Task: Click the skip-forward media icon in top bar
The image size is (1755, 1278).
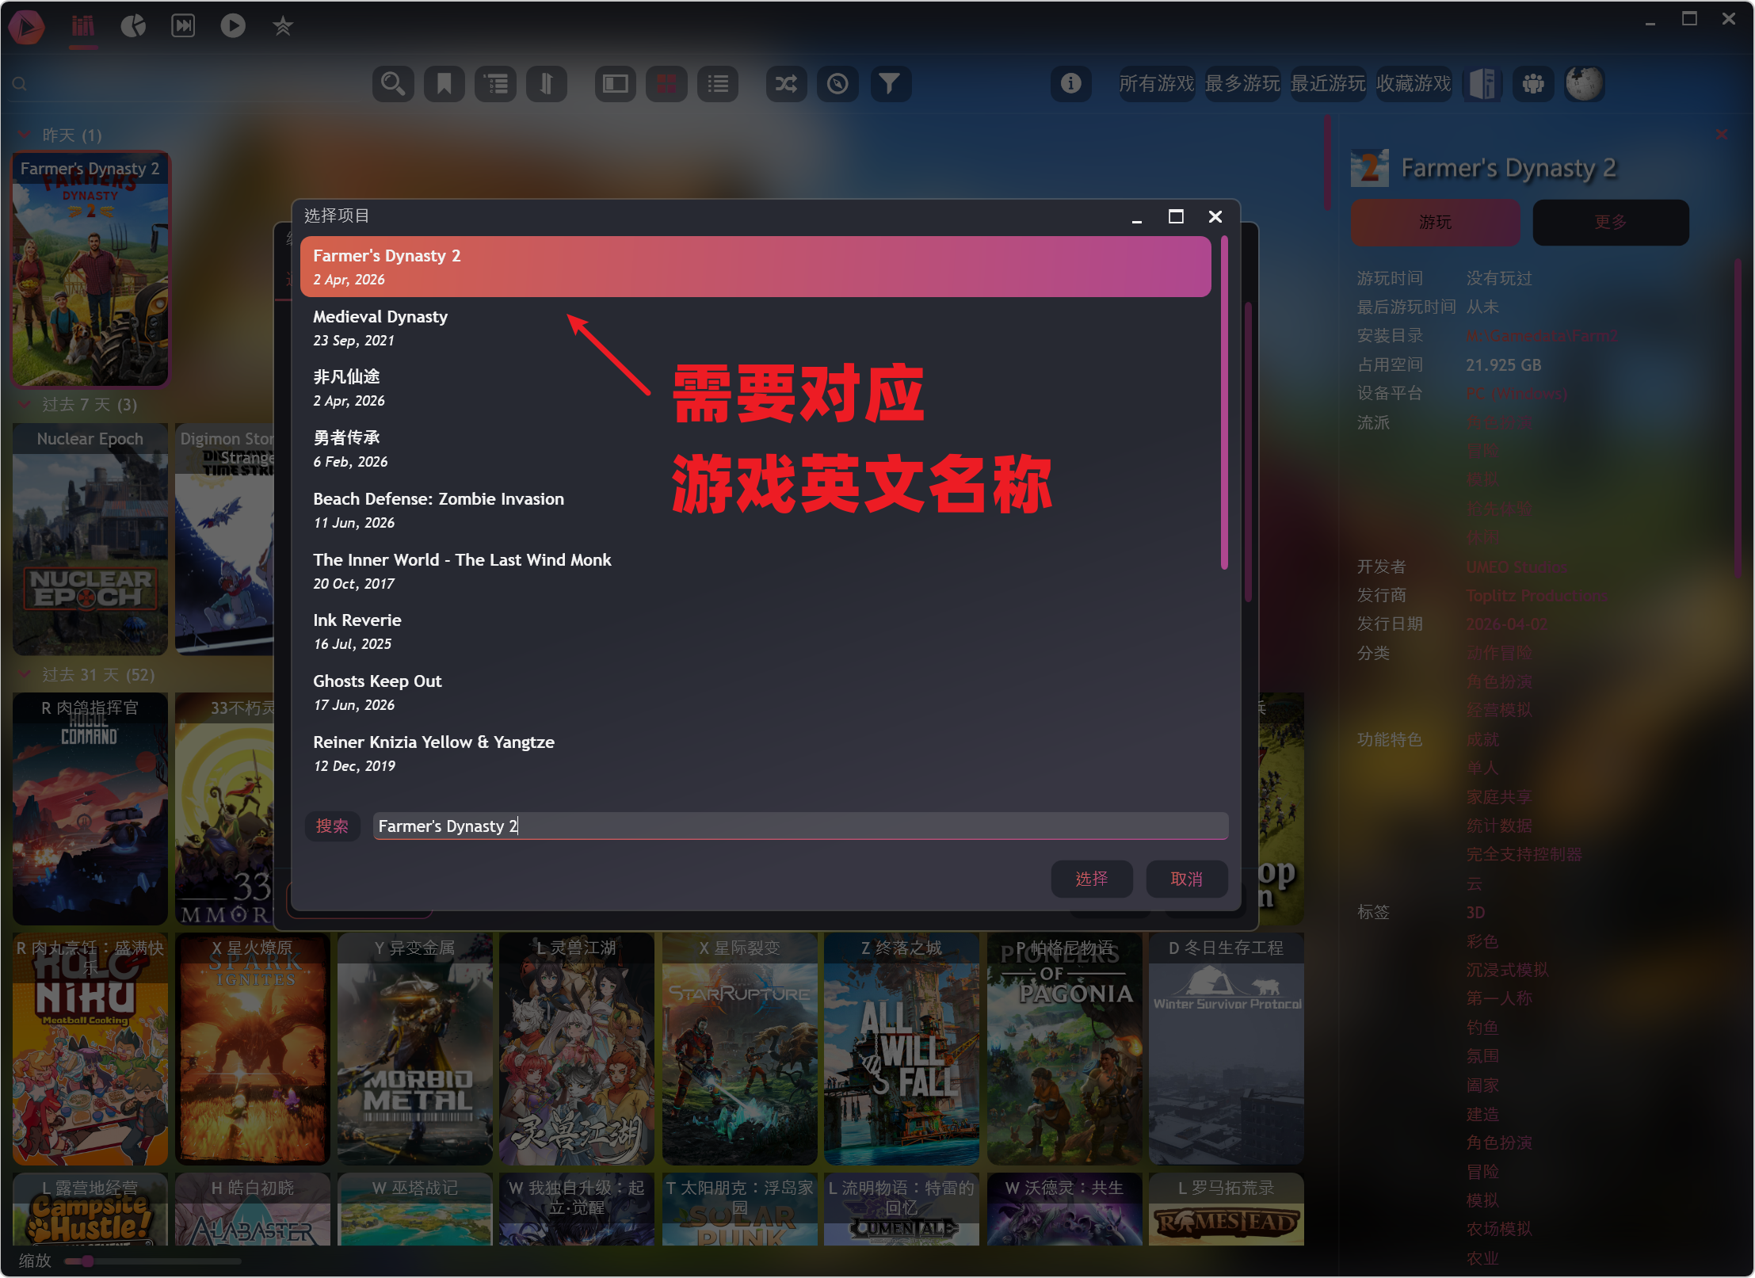Action: coord(183,26)
